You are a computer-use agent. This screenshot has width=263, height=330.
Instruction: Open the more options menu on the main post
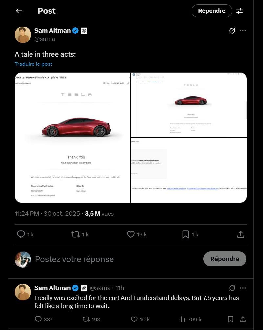243,30
